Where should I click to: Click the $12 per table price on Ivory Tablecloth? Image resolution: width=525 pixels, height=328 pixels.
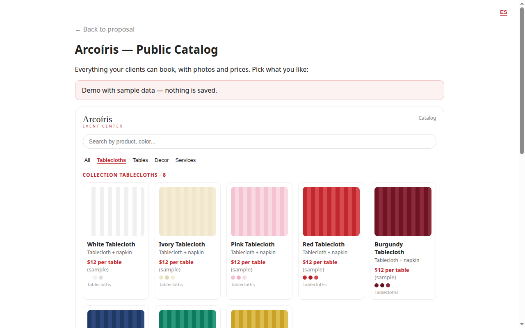click(176, 262)
